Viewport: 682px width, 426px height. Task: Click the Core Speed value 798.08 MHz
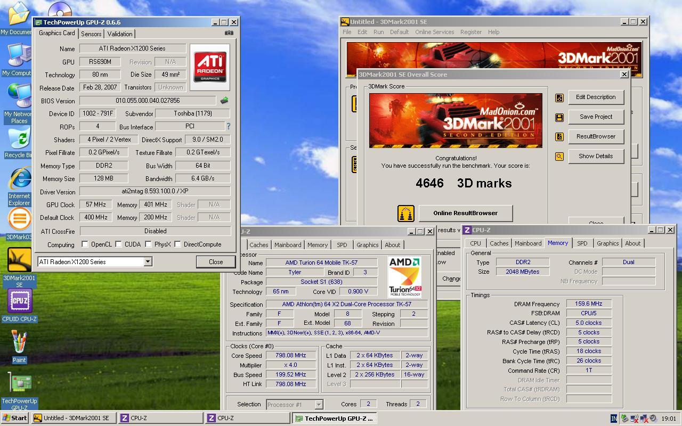[x=291, y=356]
